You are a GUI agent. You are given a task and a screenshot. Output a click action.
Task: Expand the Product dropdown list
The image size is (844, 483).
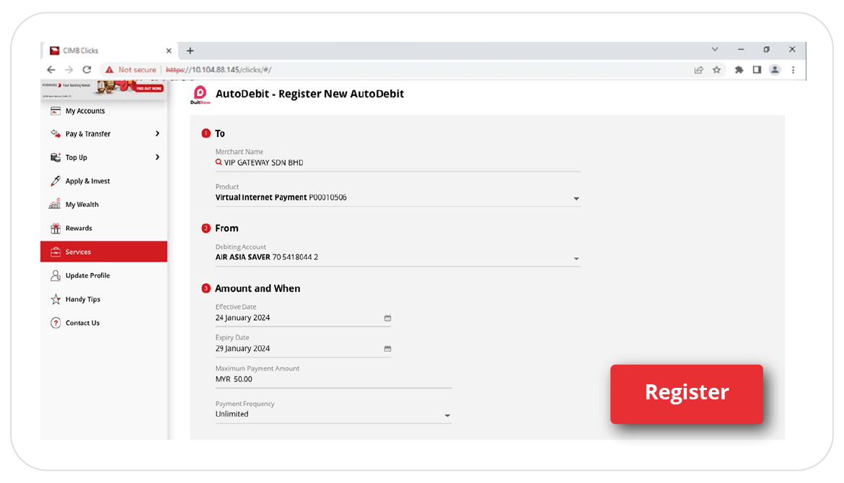point(576,198)
